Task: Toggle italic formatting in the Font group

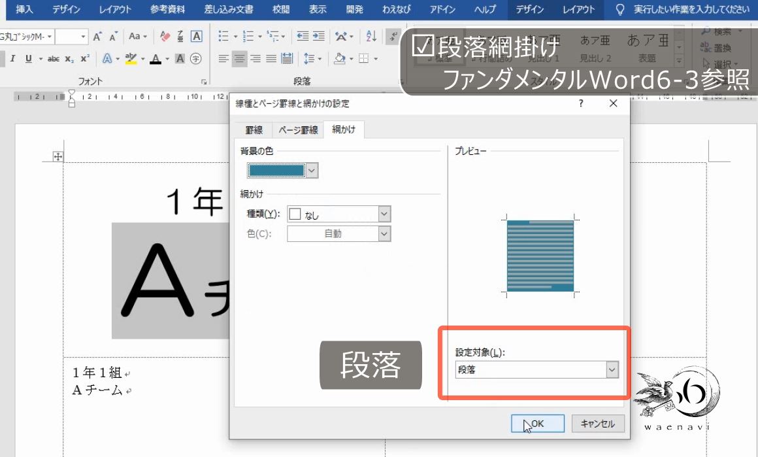Action: click(12, 59)
